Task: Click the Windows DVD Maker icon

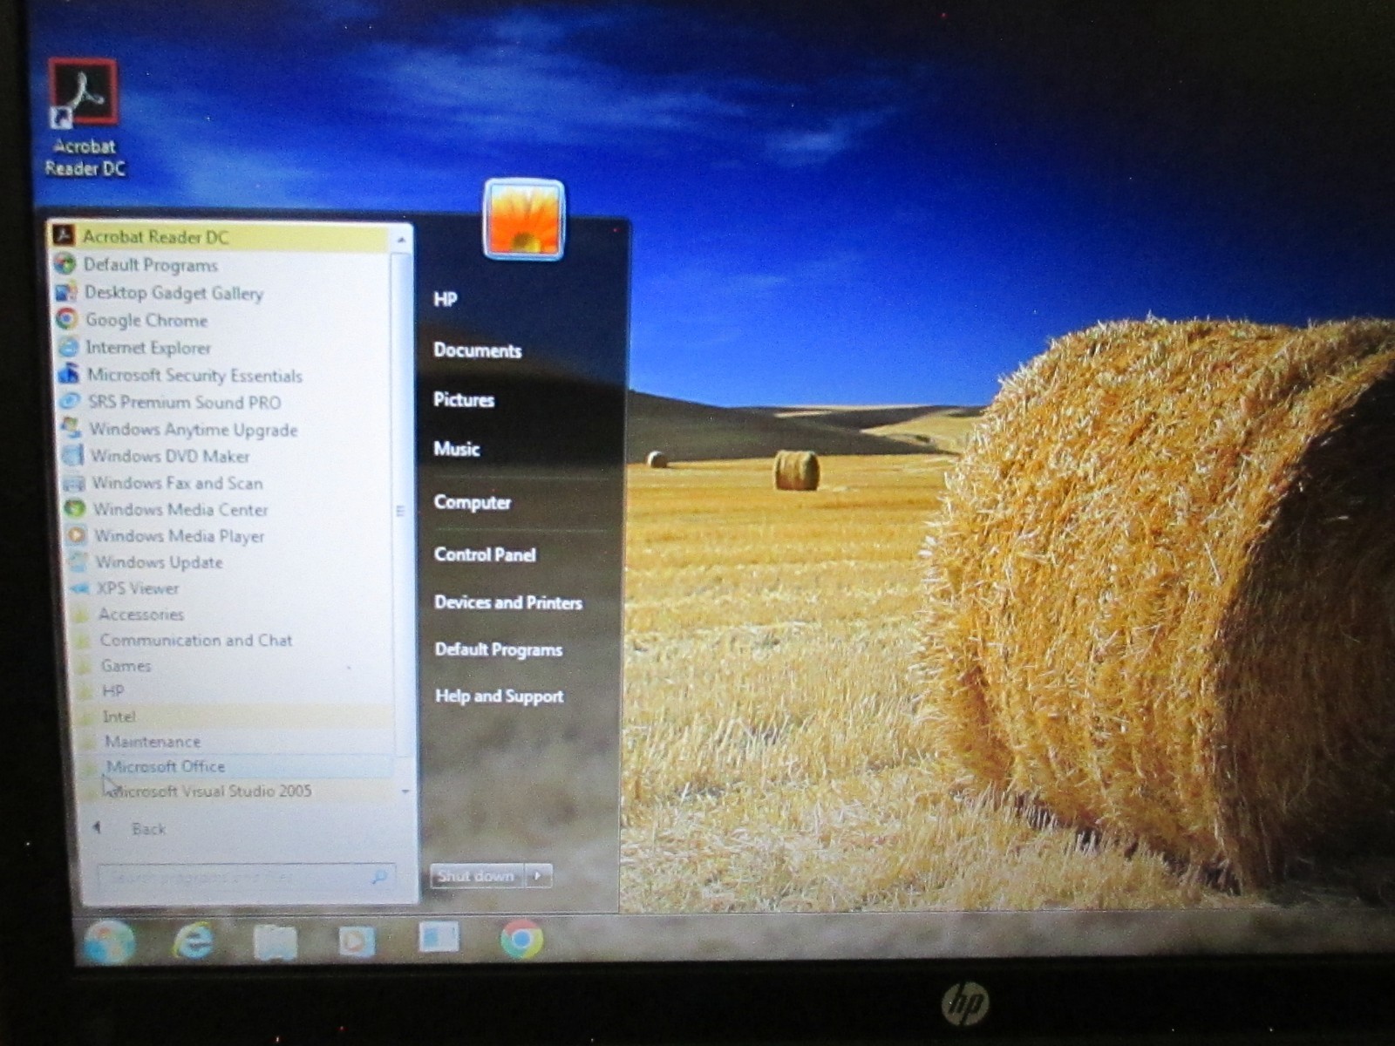Action: (x=73, y=455)
